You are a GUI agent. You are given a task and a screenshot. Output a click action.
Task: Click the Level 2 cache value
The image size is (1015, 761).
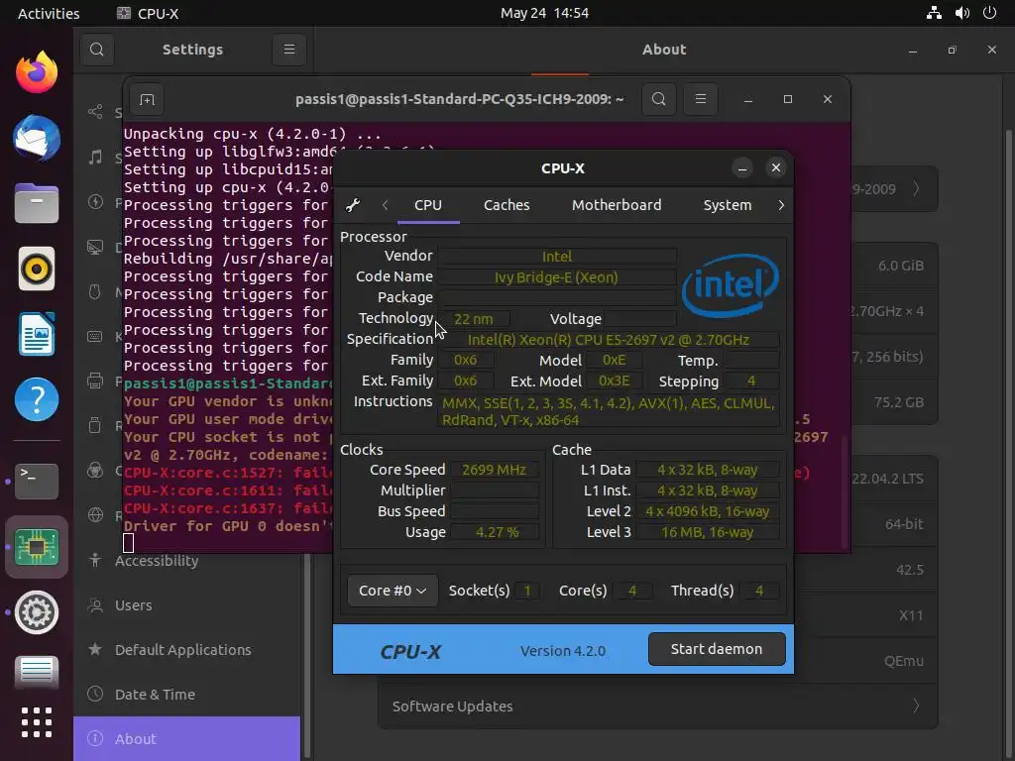click(x=707, y=511)
